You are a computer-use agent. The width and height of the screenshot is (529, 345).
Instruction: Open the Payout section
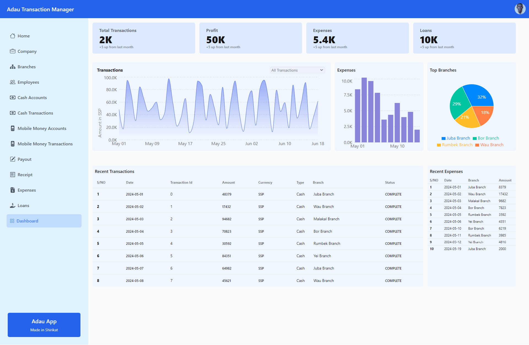click(24, 159)
